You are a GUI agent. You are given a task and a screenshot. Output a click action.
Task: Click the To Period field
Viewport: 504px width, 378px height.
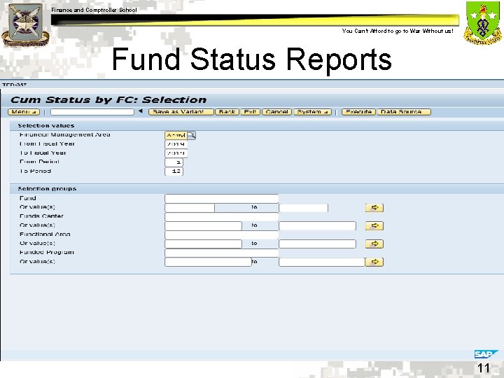coord(174,171)
